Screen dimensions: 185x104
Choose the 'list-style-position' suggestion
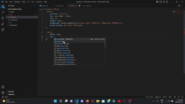click(x=79, y=62)
